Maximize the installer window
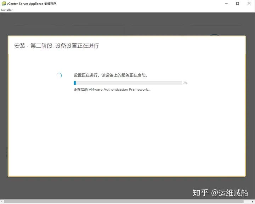 (x=237, y=4)
